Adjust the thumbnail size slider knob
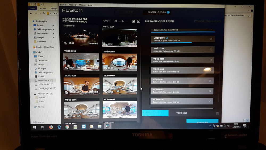The height and width of the screenshot is (150, 266). tap(123, 21)
